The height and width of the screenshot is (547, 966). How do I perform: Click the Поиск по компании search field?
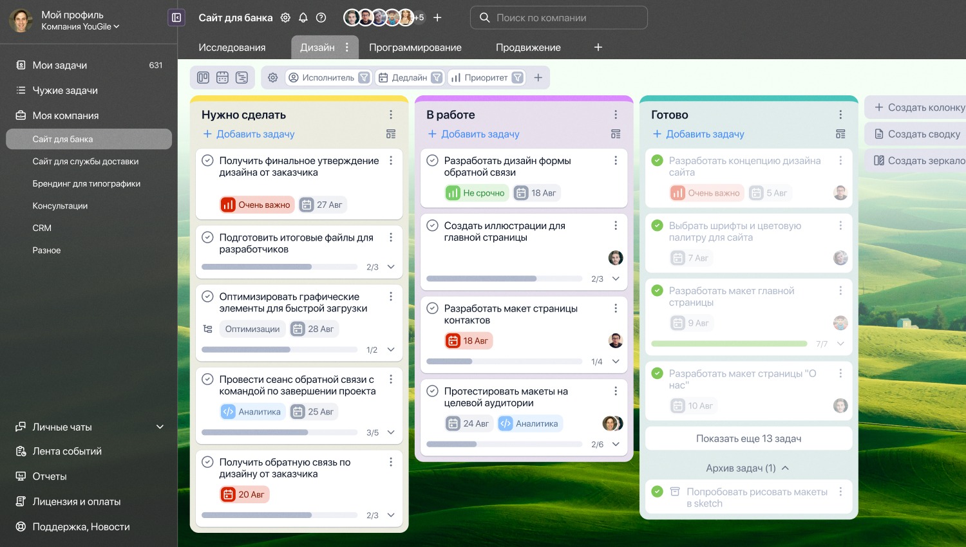click(559, 18)
